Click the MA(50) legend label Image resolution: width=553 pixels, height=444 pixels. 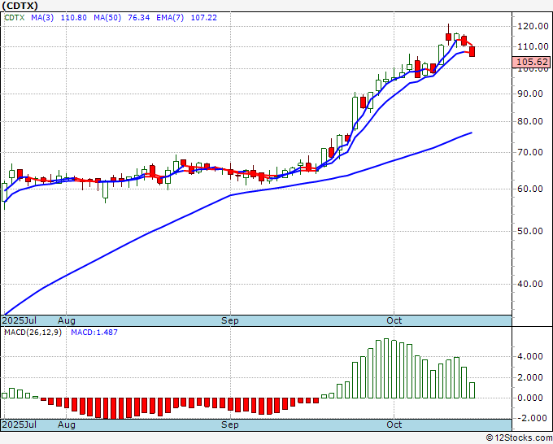[107, 18]
